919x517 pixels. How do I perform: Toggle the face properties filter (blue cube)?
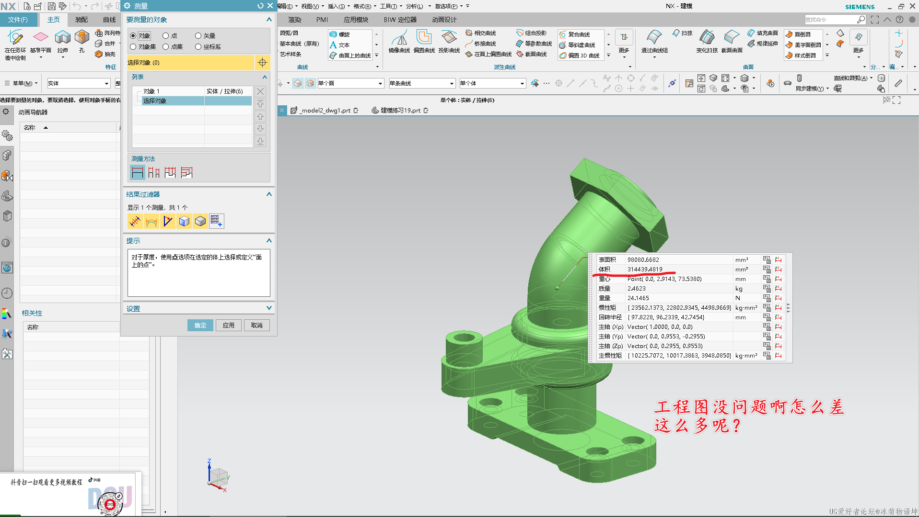(x=184, y=221)
